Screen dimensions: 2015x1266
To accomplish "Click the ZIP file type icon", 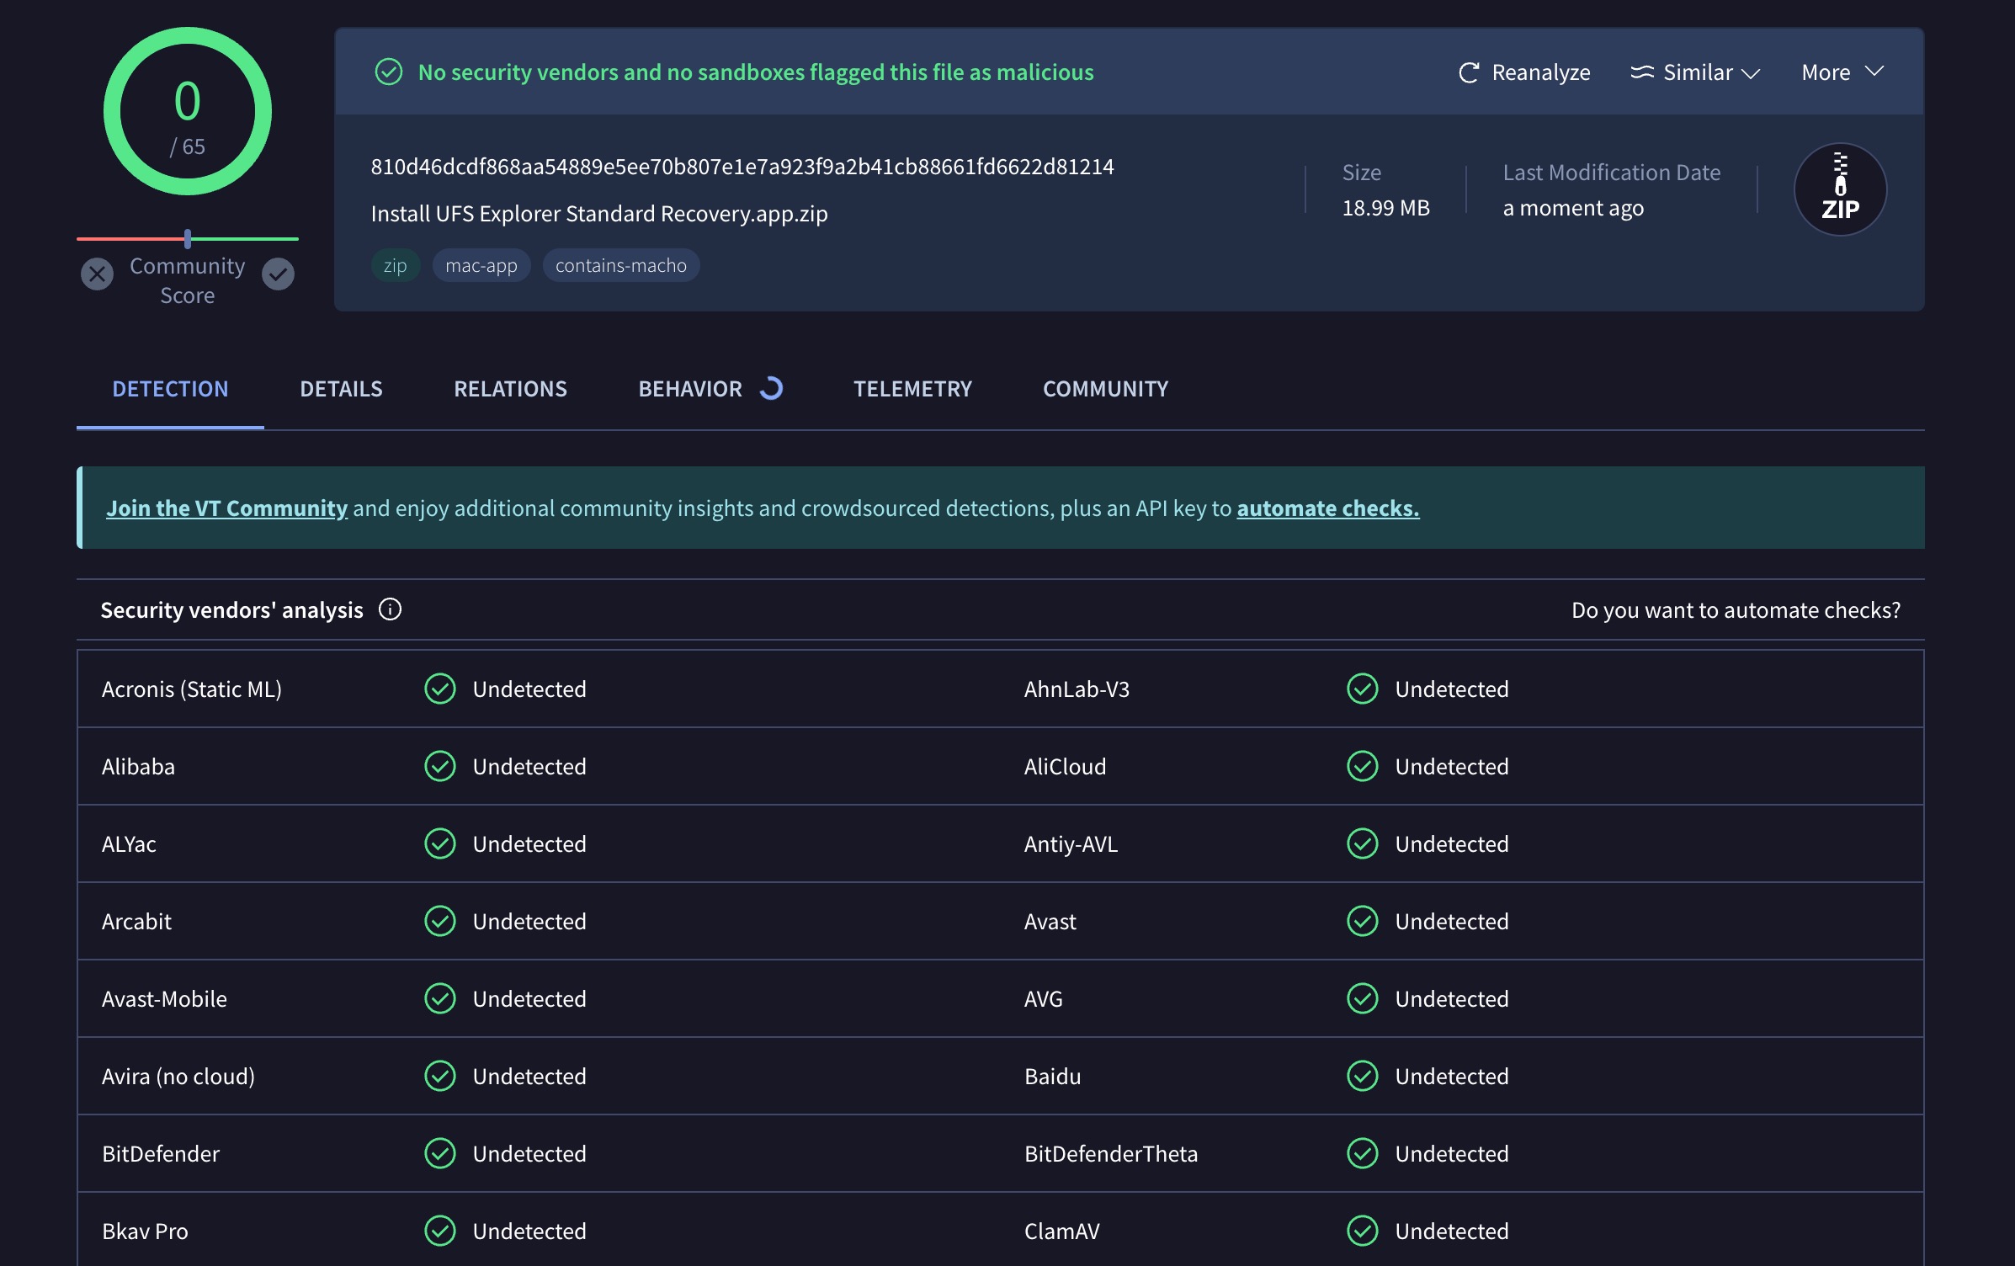I will tap(1840, 189).
